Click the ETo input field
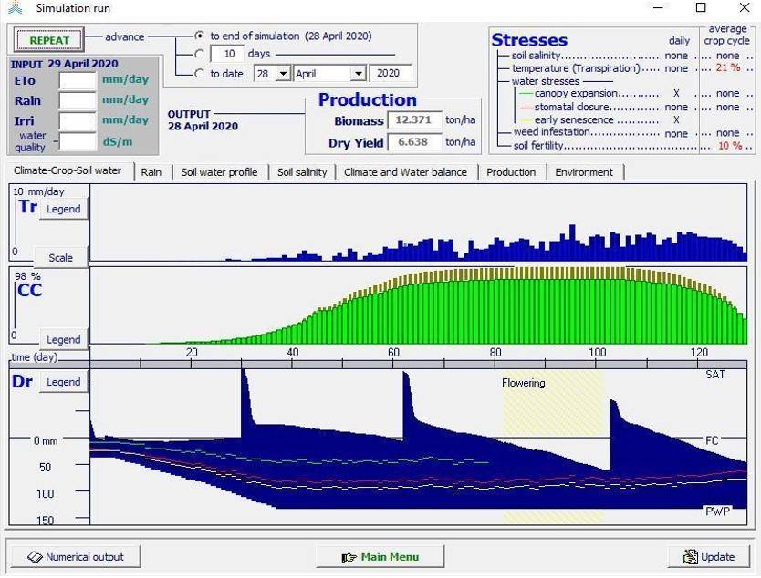The height and width of the screenshot is (578, 761). pos(78,80)
